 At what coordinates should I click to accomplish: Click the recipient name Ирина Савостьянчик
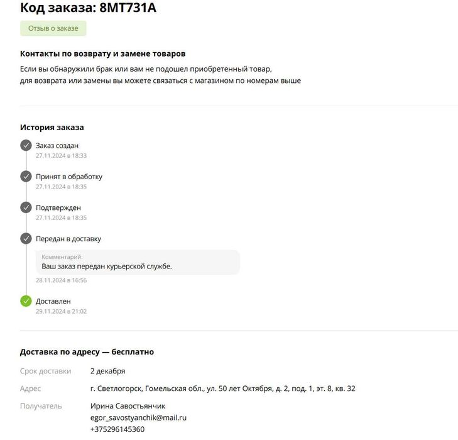[x=128, y=406]
